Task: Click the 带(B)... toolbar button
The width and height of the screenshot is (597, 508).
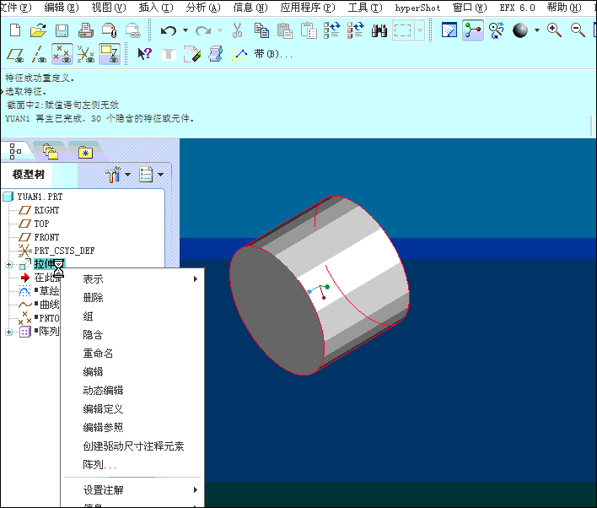Action: (x=273, y=54)
